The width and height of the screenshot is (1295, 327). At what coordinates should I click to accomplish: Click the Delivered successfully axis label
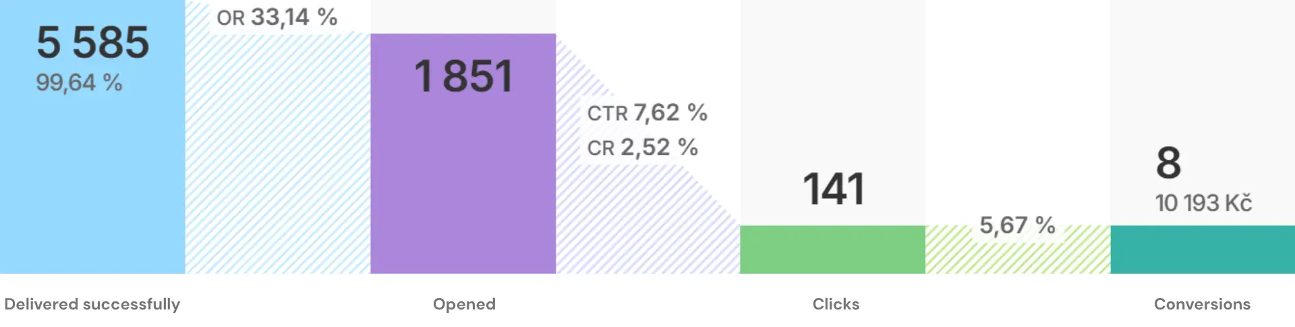pyautogui.click(x=92, y=304)
